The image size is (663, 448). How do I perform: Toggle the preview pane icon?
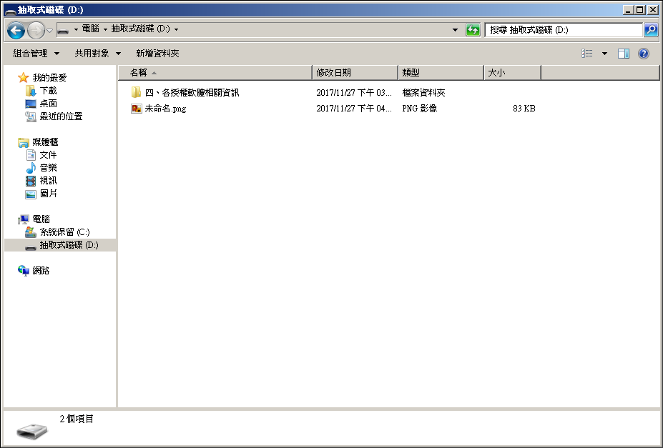623,54
